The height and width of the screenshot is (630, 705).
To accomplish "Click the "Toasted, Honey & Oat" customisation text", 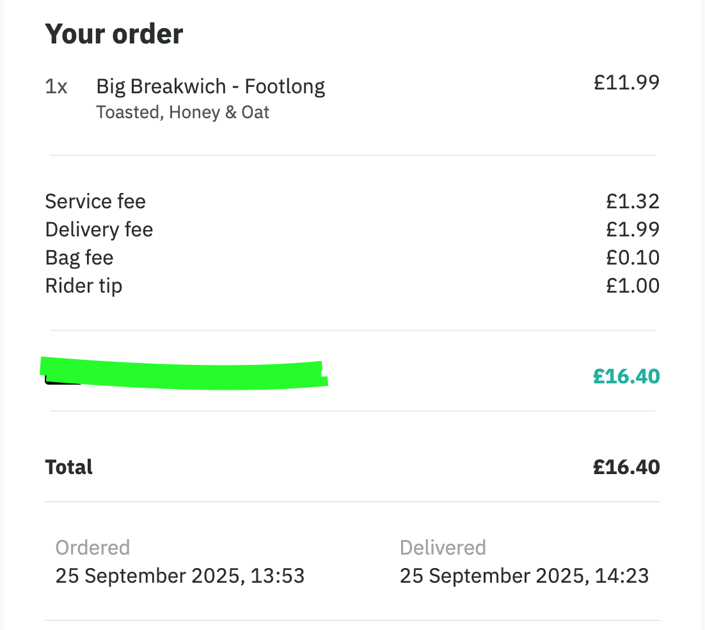I will coord(182,112).
